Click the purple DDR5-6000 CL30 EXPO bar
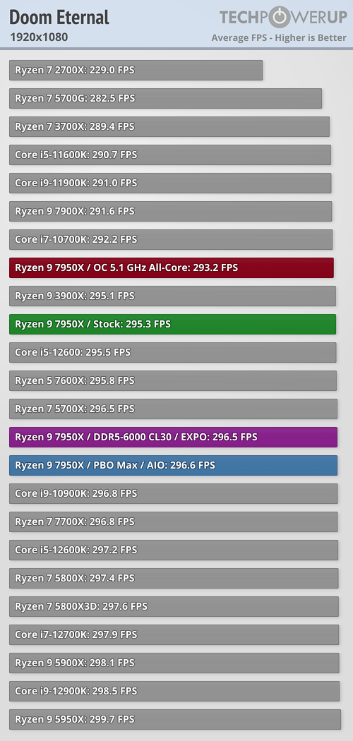353x741 pixels. tap(174, 437)
